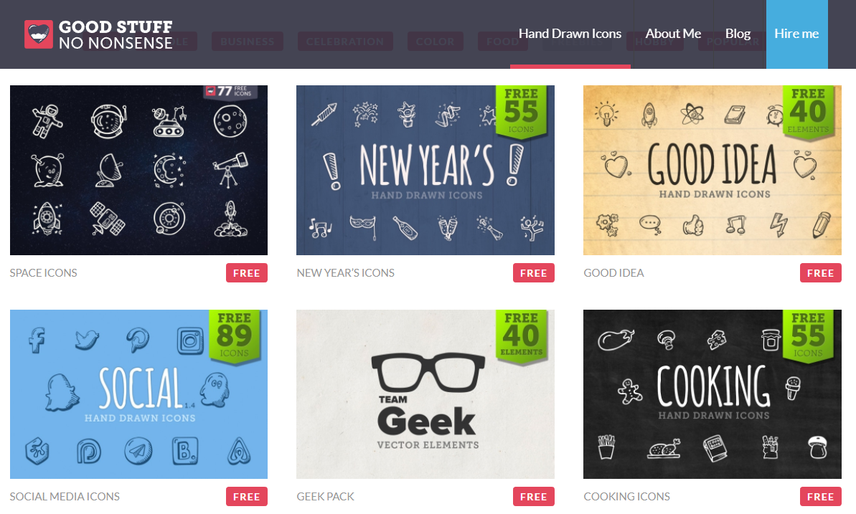856x514 pixels.
Task: Click the FREE button for New Year's Icons
Action: (x=533, y=273)
